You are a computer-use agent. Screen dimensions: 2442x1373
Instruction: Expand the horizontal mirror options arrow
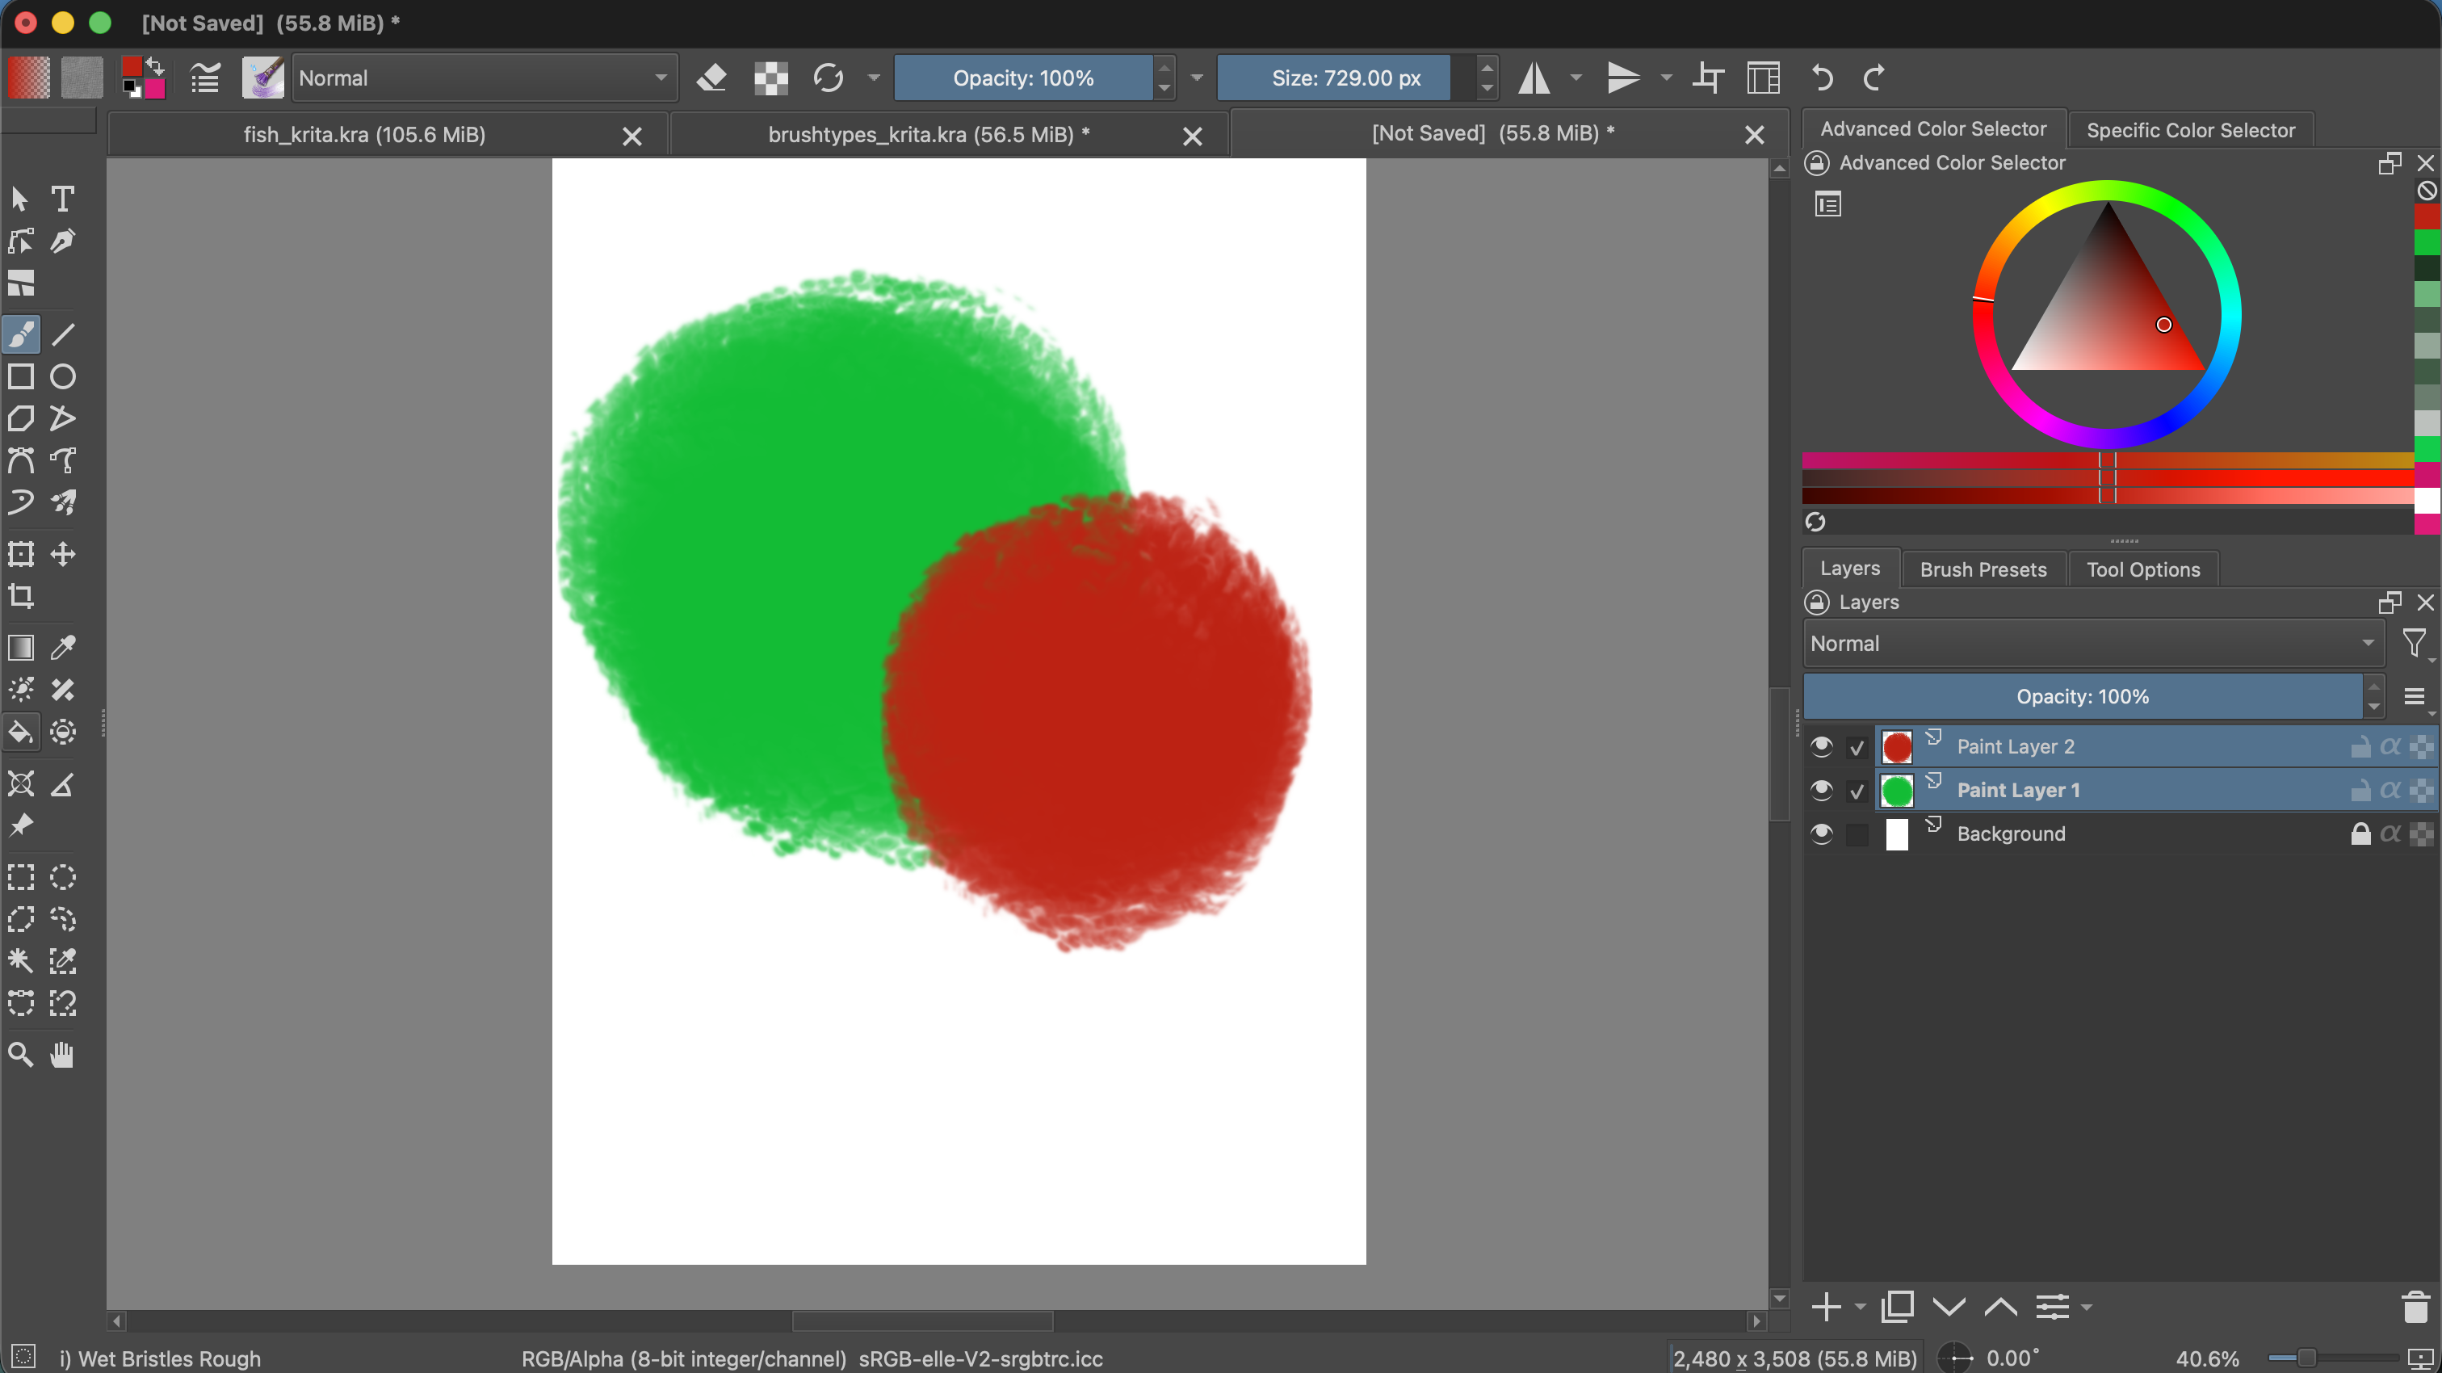pos(1576,78)
